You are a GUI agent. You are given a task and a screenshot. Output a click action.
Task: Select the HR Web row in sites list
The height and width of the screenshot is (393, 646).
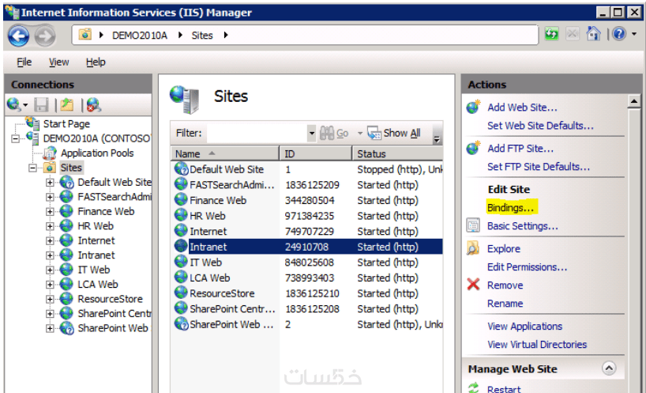pyautogui.click(x=307, y=216)
